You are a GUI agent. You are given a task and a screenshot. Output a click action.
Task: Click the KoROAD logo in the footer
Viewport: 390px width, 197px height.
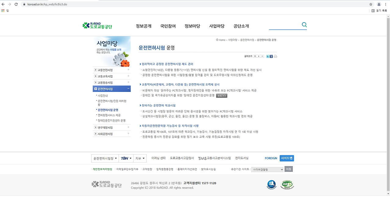106,185
